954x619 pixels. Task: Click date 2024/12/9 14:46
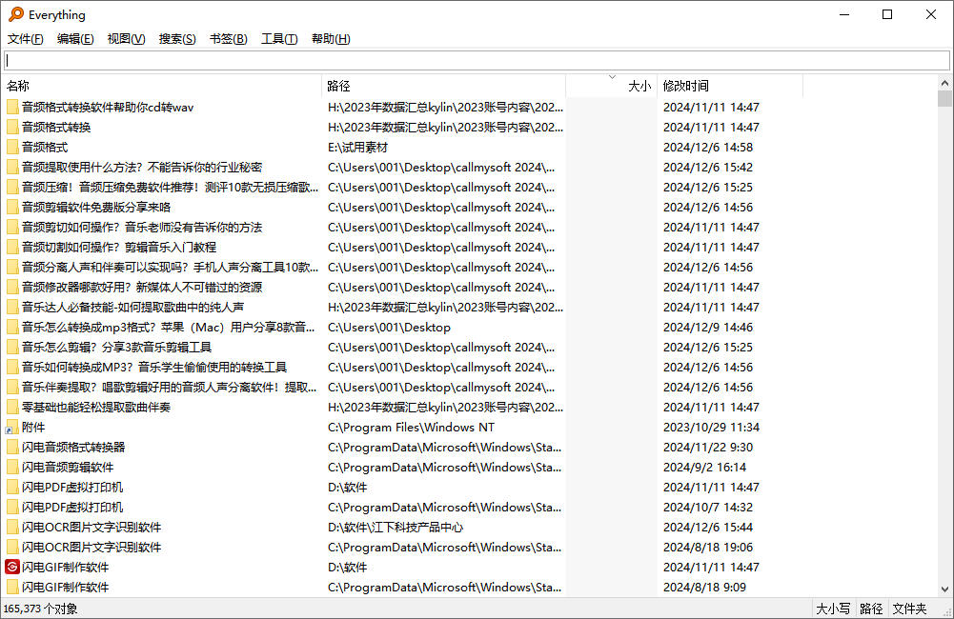[x=707, y=328]
